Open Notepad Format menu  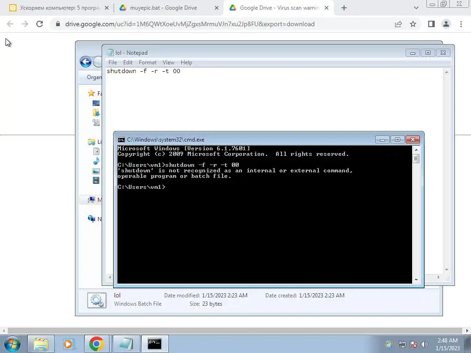pyautogui.click(x=148, y=63)
